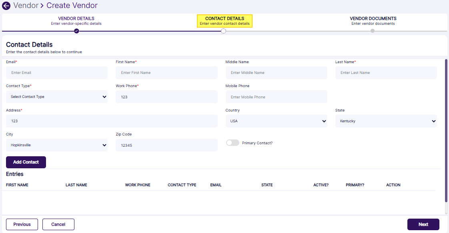Focus the Work Phone field containing 123
Screen dimensions: 449x233
pos(166,97)
